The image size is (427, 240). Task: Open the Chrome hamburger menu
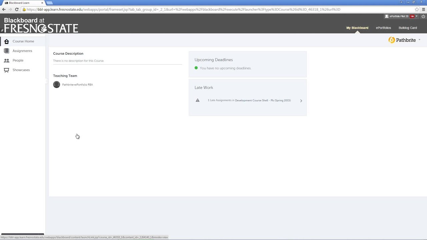424,9
